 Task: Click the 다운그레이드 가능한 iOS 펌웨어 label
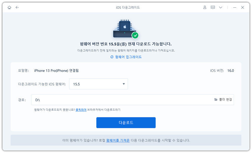(x=42, y=84)
